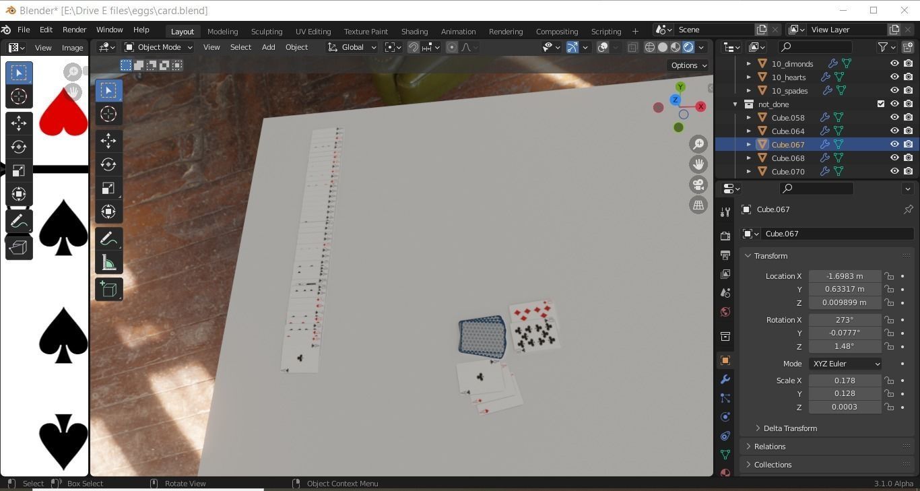Uncheck the not_done collection checkbox
920x491 pixels.
pos(881,104)
